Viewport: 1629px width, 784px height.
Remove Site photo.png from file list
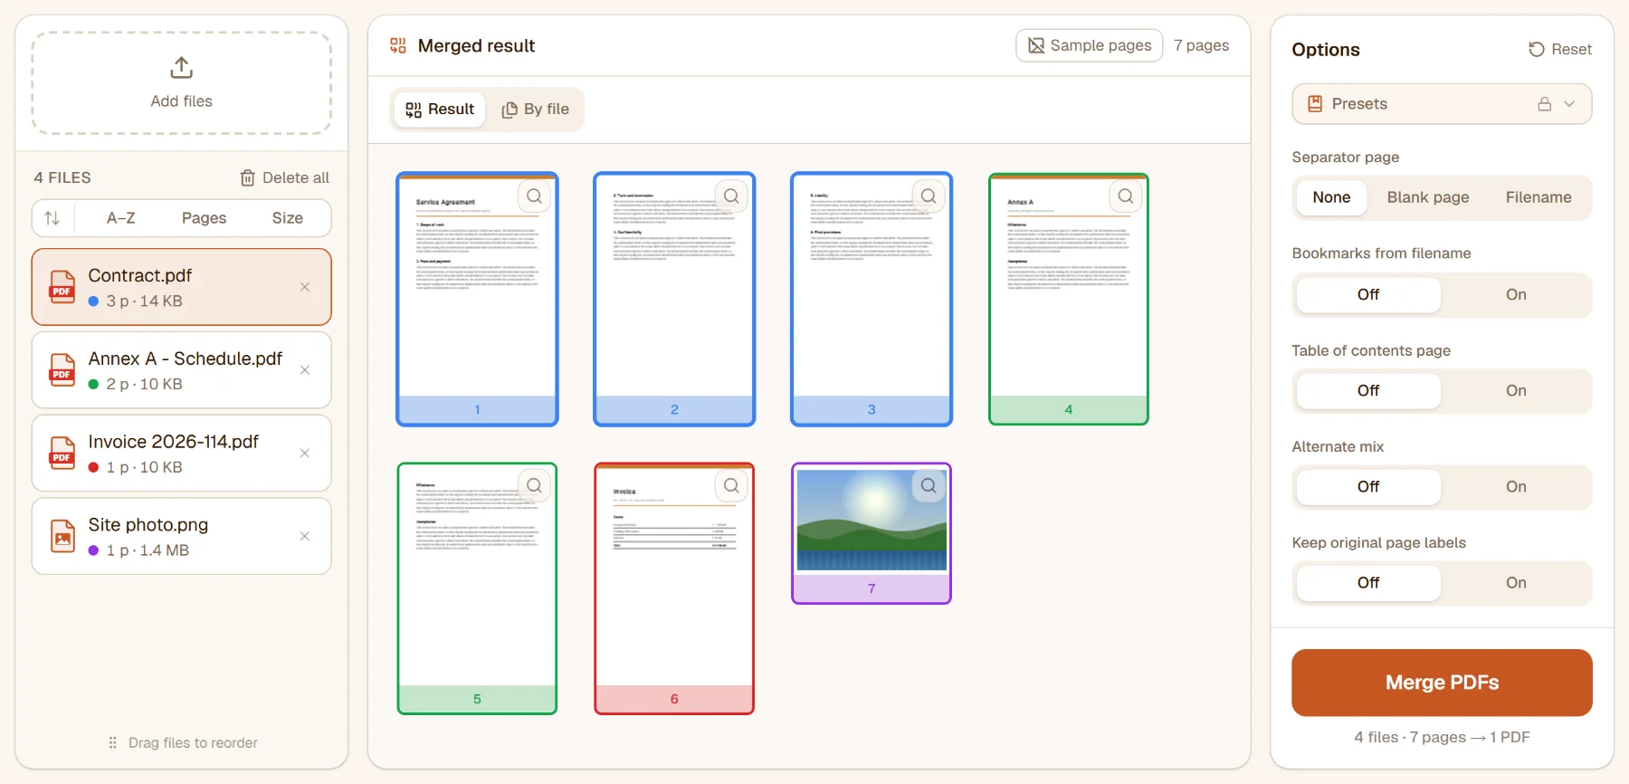point(305,536)
